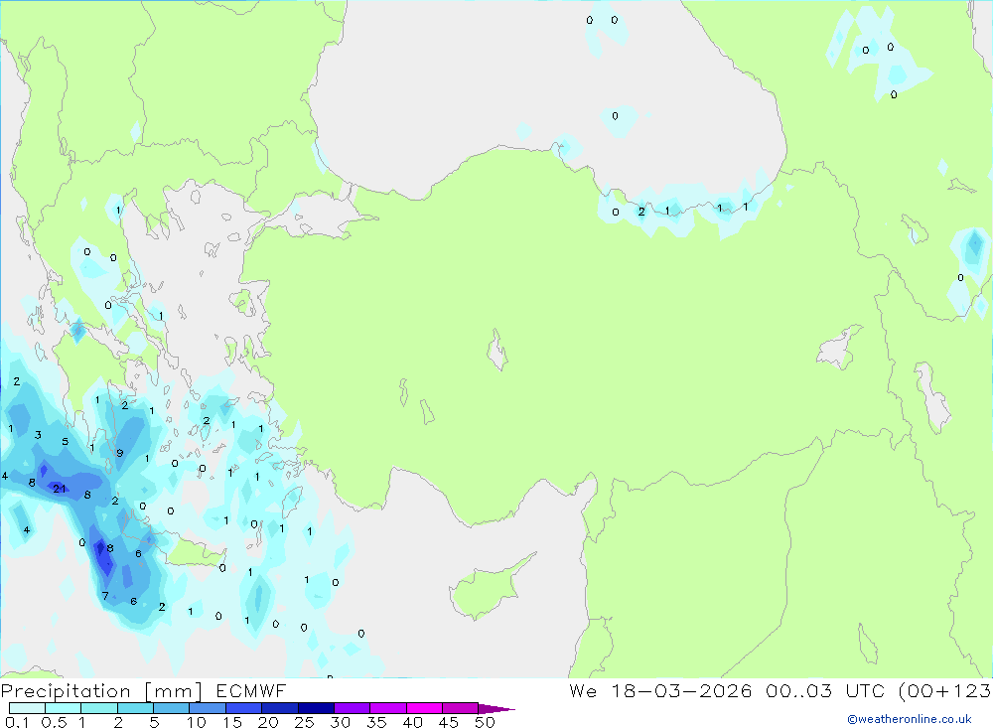Click the 1–2 mm legend color swatch

[99, 708]
